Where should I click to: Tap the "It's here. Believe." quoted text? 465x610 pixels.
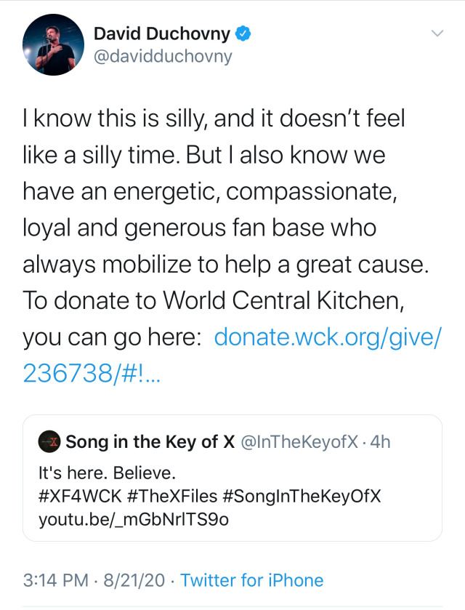pos(107,473)
